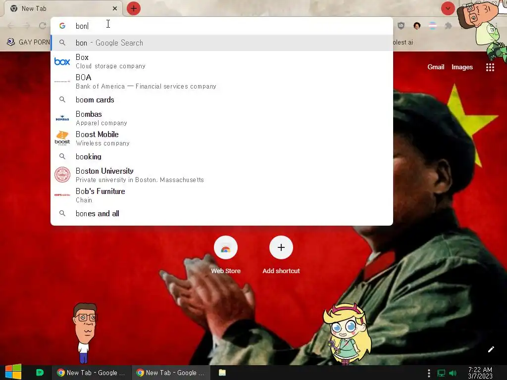This screenshot has width=507, height=380.
Task: Select the Bombas apparel company suggestion
Action: pos(222,118)
